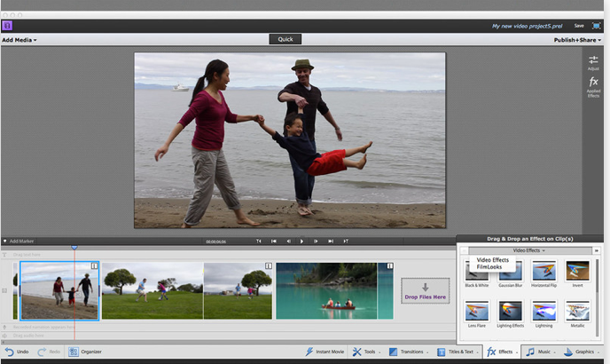Open the Publish+Share dropdown

point(577,40)
